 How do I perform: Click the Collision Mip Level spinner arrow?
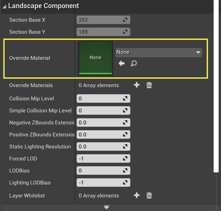coord(125,99)
